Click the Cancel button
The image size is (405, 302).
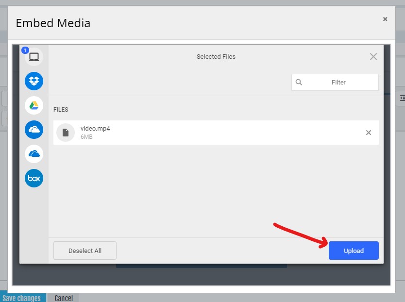coord(63,298)
